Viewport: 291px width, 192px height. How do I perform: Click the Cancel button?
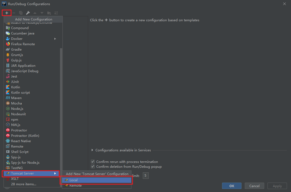coord(254,186)
